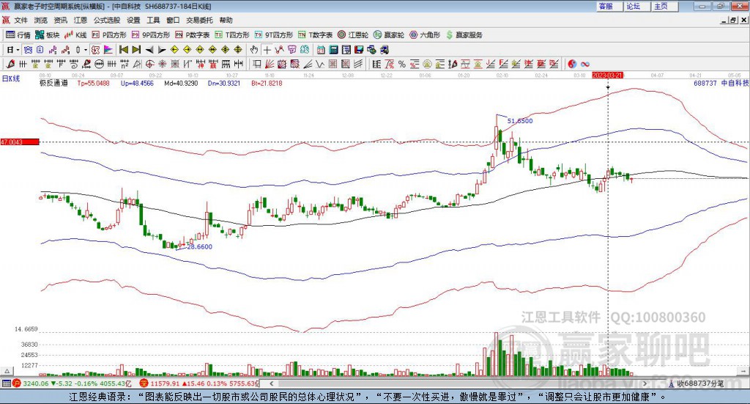Click the first yellow diamond arrow icon

click(x=174, y=50)
